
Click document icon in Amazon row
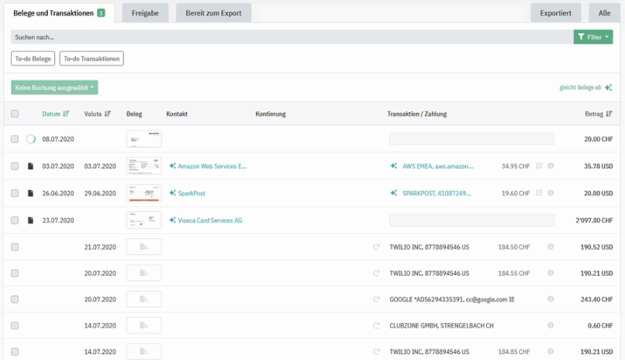point(30,166)
